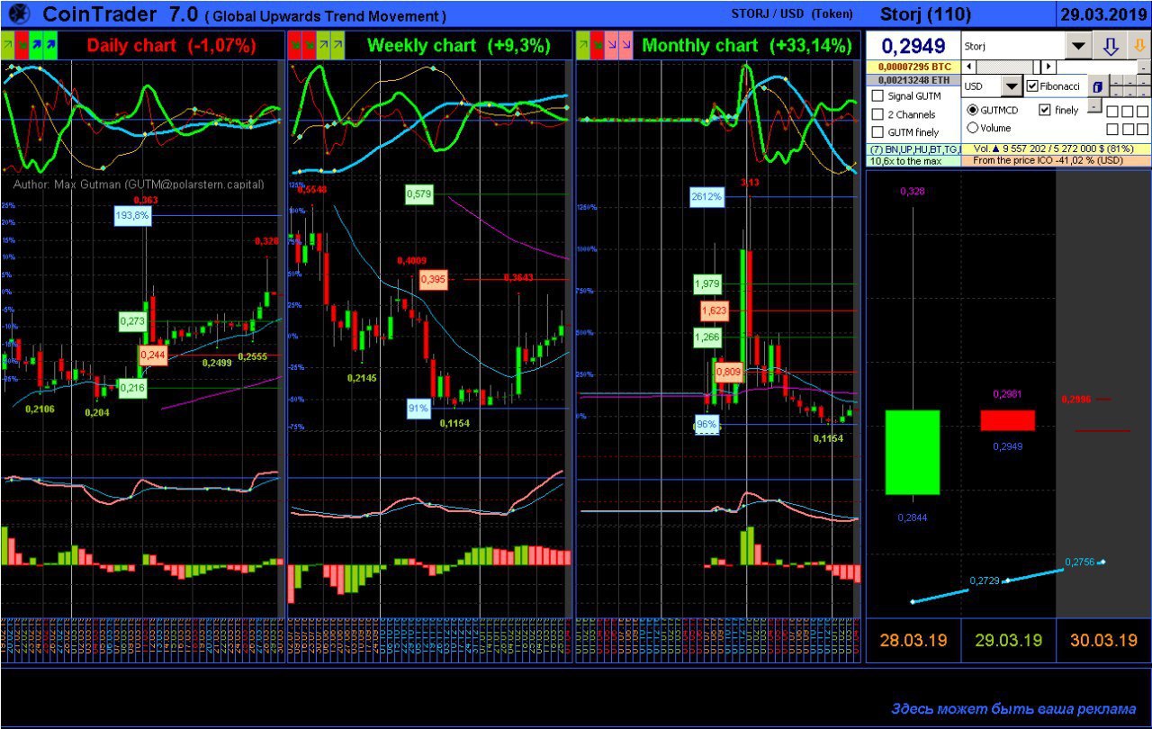Click the 29.03.2019 date header
1152x729 pixels.
[x=1103, y=13]
